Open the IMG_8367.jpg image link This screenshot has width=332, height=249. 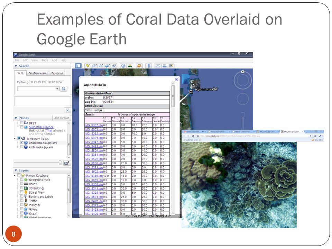point(94,125)
